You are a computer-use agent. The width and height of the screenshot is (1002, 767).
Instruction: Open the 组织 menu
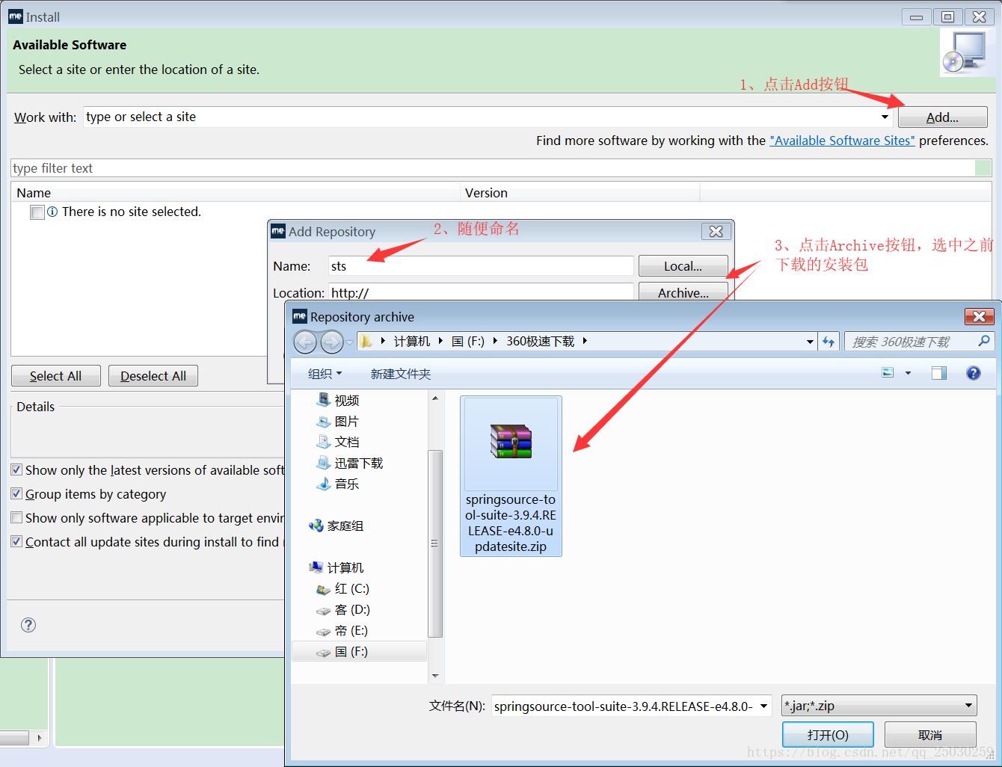point(325,374)
